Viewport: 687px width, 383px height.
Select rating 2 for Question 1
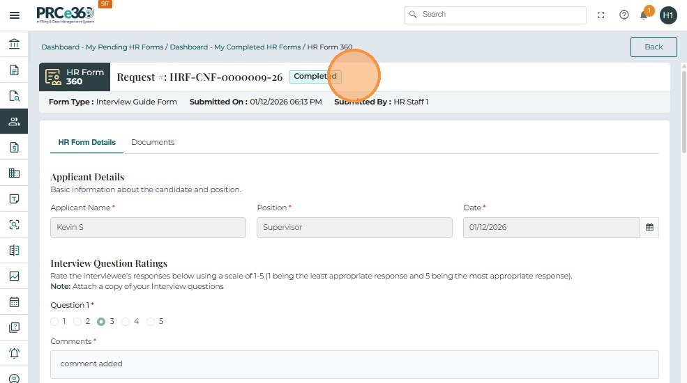tap(77, 321)
